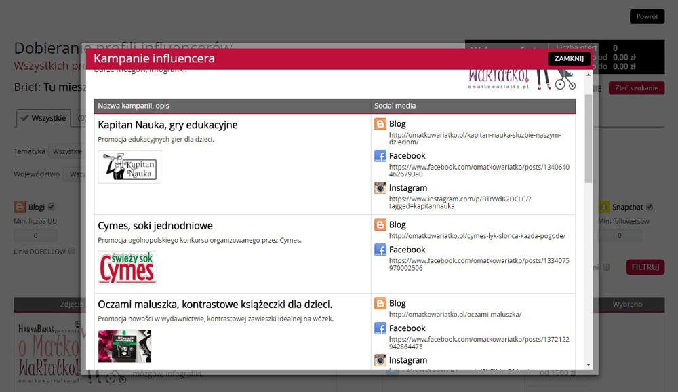Viewport: 678px width, 392px height.
Task: Click the Blog icon for Kapitan Nauka campaign
Action: [x=380, y=124]
